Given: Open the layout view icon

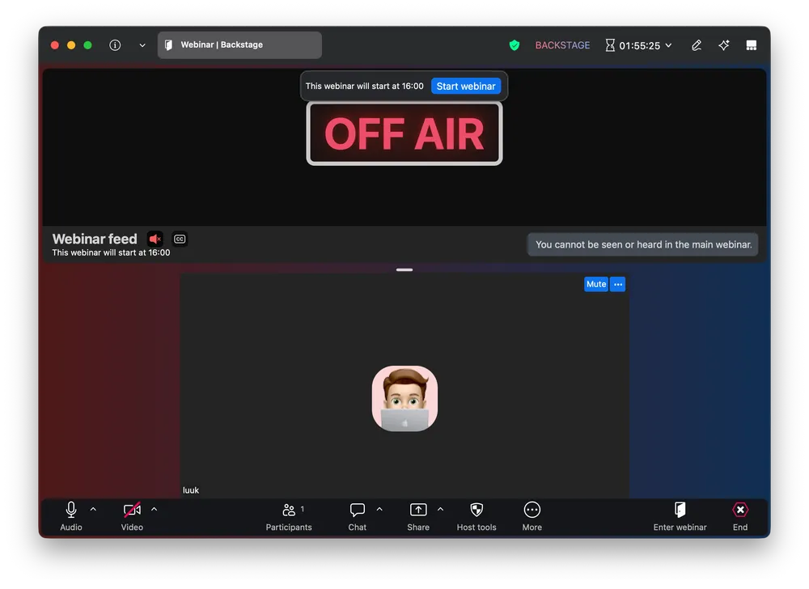Looking at the screenshot, I should [x=751, y=45].
